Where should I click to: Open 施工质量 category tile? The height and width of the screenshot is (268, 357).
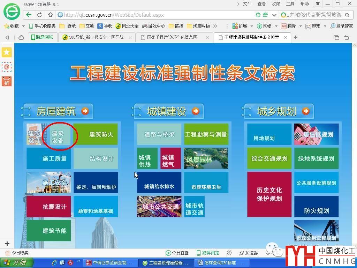49,158
